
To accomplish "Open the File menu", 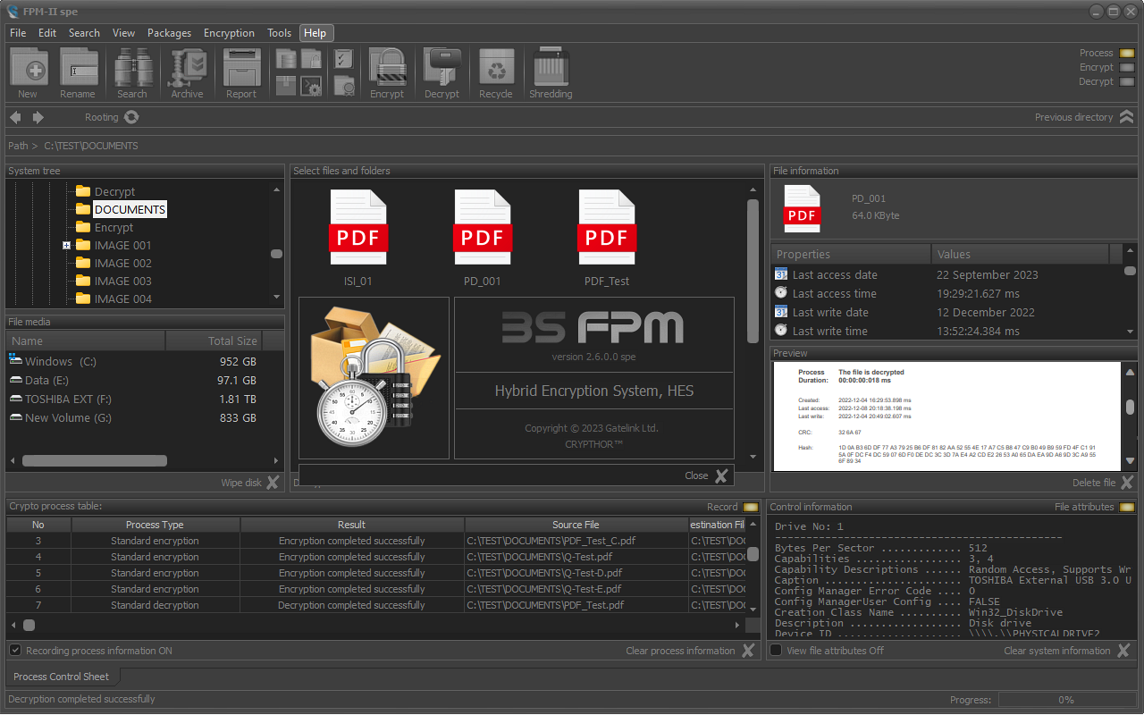I will point(18,33).
